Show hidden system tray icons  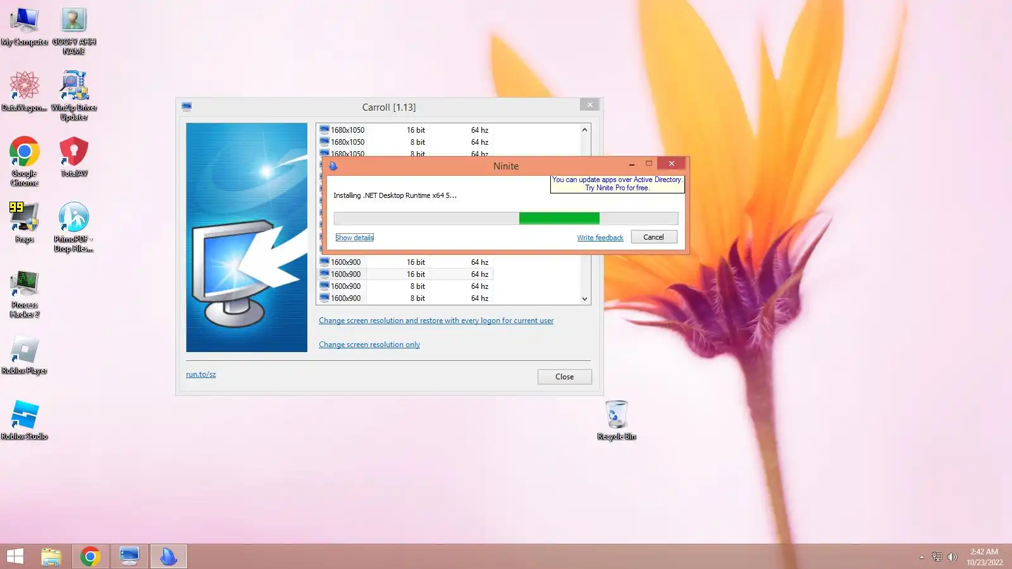point(922,557)
